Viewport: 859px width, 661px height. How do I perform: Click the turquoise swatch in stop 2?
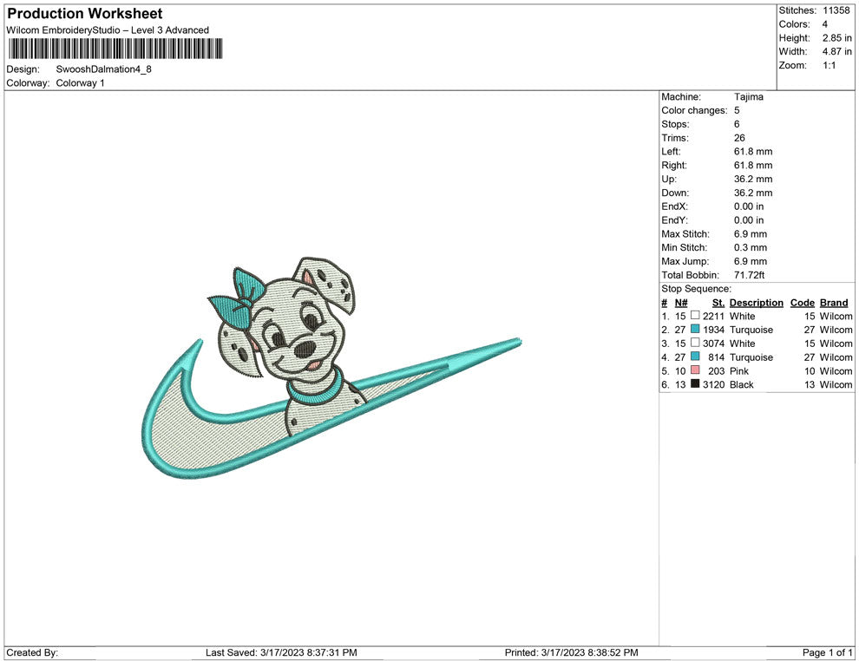pos(695,329)
